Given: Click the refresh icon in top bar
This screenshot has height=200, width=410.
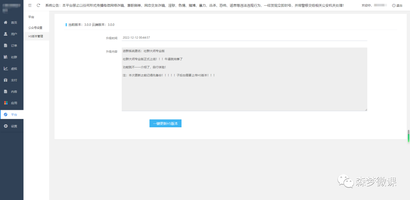Looking at the screenshot, I should tap(38, 5).
